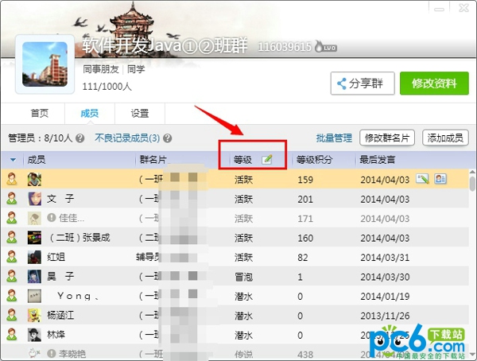477x361 pixels.
Task: Click the 添加成员 button
Action: pyautogui.click(x=445, y=138)
